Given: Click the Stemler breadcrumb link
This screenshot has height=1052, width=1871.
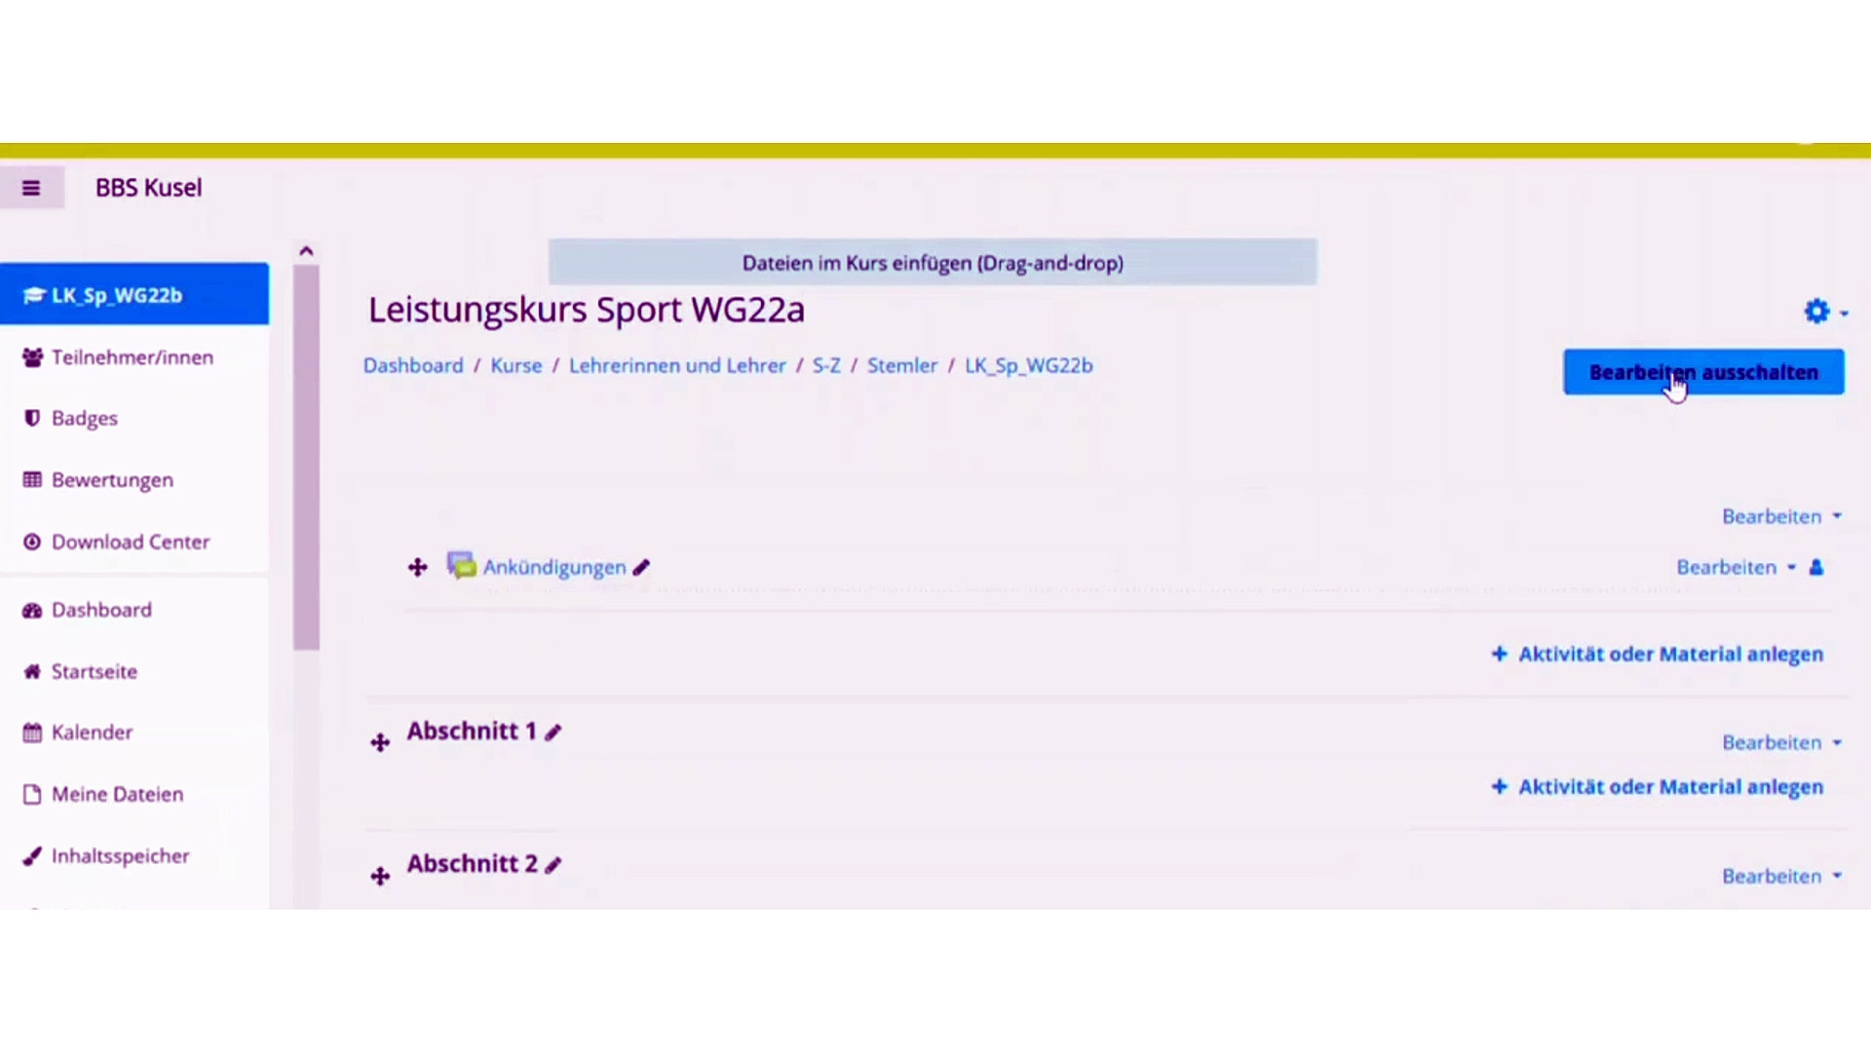Looking at the screenshot, I should pos(901,366).
